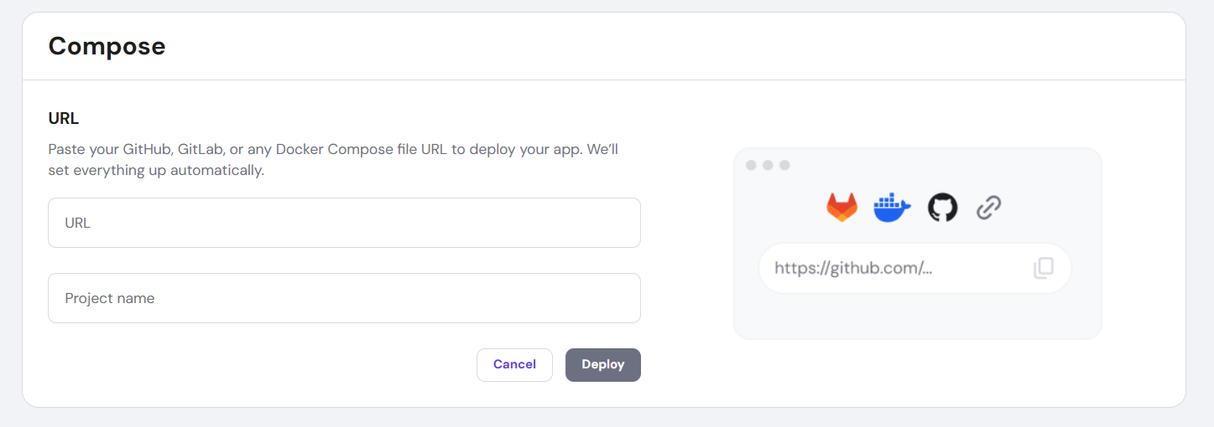The image size is (1214, 427).
Task: Focus the URL input field
Action: coord(344,223)
